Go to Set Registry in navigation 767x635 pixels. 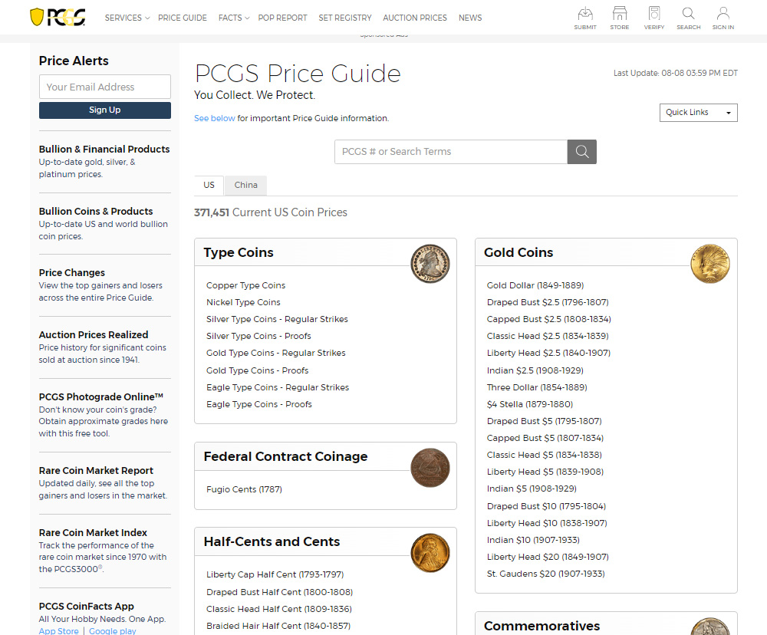coord(344,18)
